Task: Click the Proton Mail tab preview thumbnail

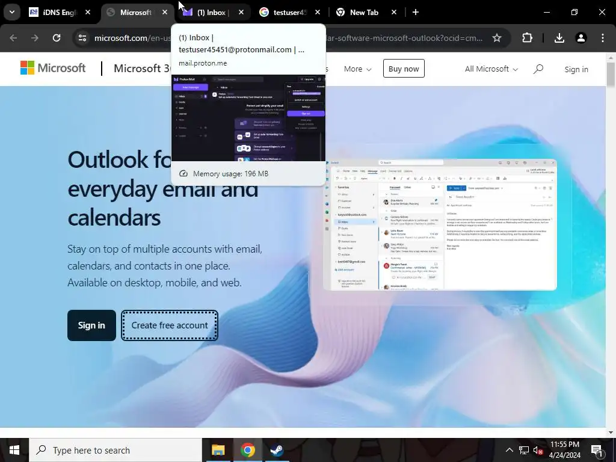Action: coord(248,118)
